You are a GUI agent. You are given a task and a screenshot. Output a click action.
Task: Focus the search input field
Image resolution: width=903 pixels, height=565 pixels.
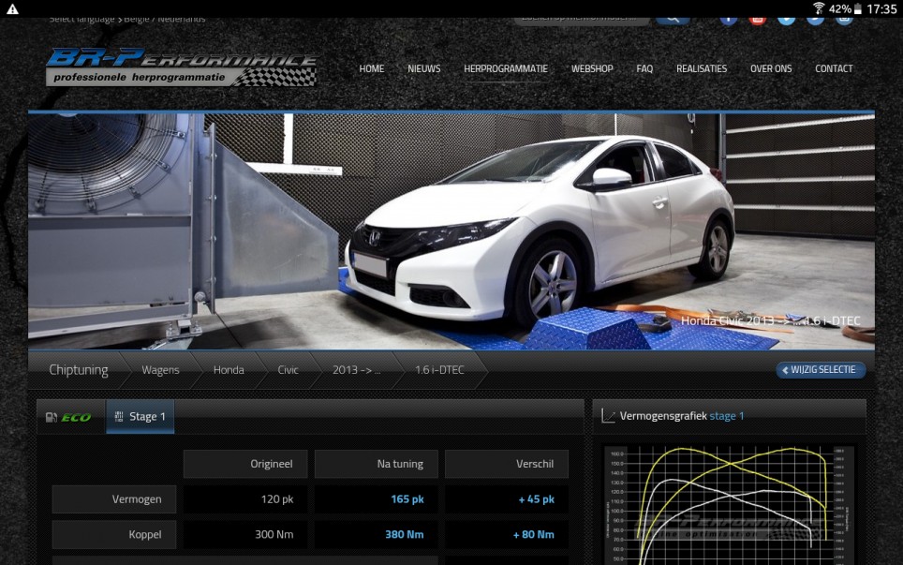(x=582, y=21)
